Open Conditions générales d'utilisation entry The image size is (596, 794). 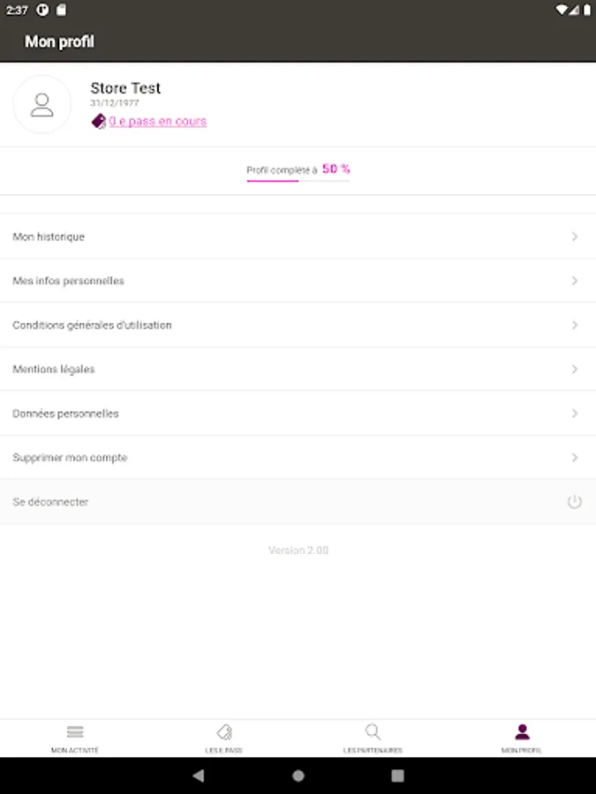pyautogui.click(x=92, y=325)
